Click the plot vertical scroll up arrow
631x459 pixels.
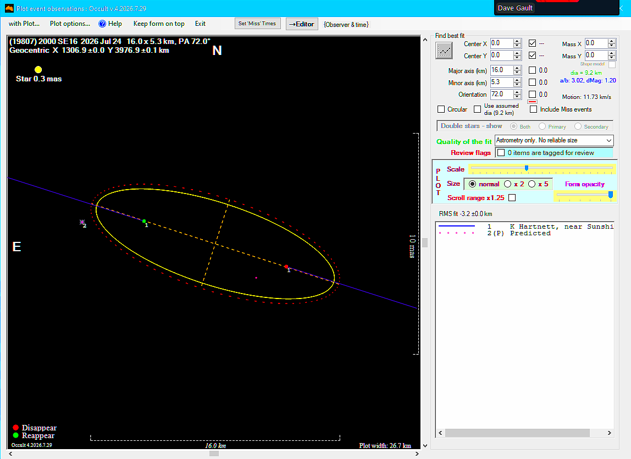click(425, 40)
